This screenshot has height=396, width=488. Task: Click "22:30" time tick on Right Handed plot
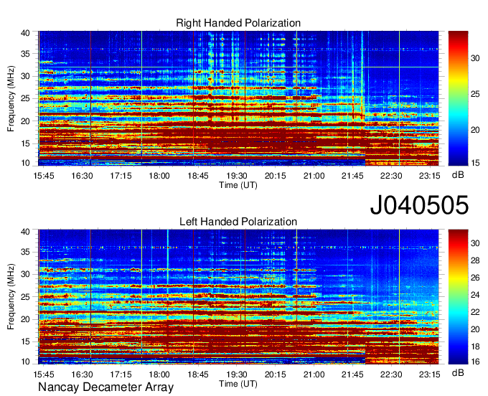pyautogui.click(x=391, y=176)
